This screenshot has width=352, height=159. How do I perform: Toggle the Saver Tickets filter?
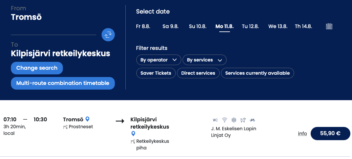click(156, 73)
